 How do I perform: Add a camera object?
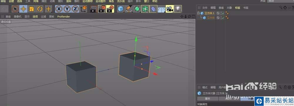click(x=170, y=9)
